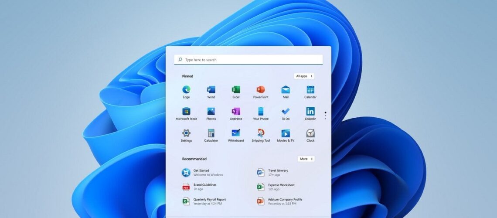Click the LinkedIn pinned app

[310, 112]
